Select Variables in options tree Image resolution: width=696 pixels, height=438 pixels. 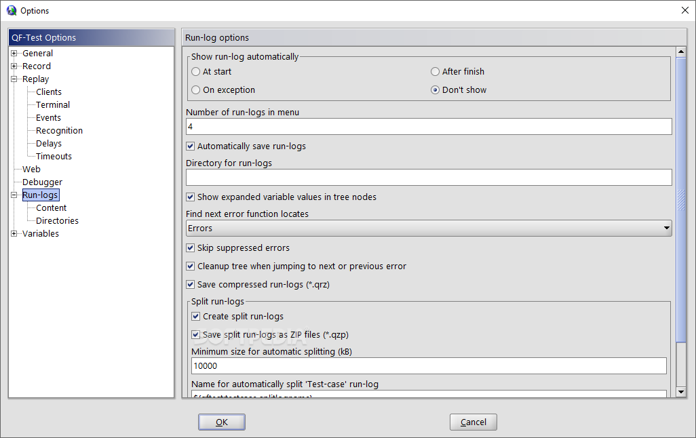pyautogui.click(x=41, y=233)
